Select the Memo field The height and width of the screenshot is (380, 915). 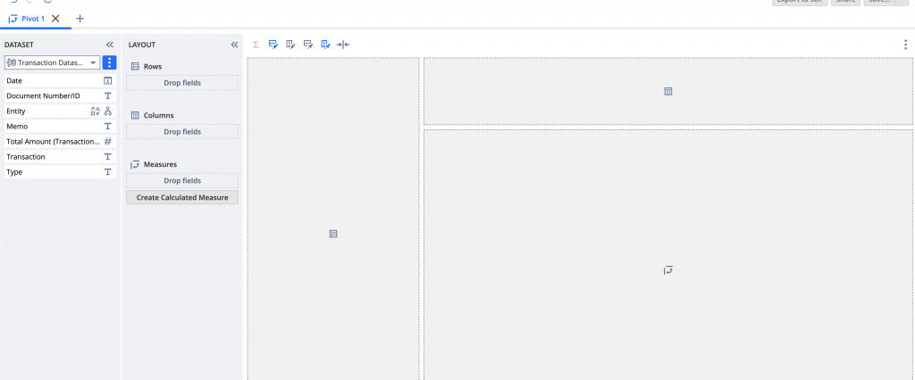pos(60,126)
